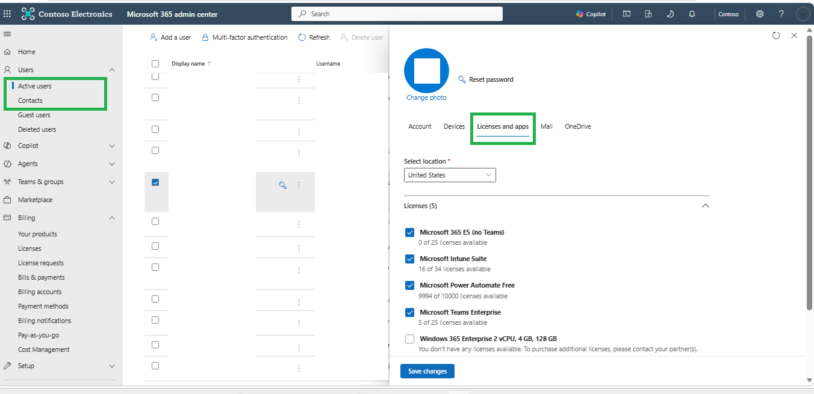Collapse the Users section in sidebar
Screen dimensions: 814x394
[x=112, y=70]
